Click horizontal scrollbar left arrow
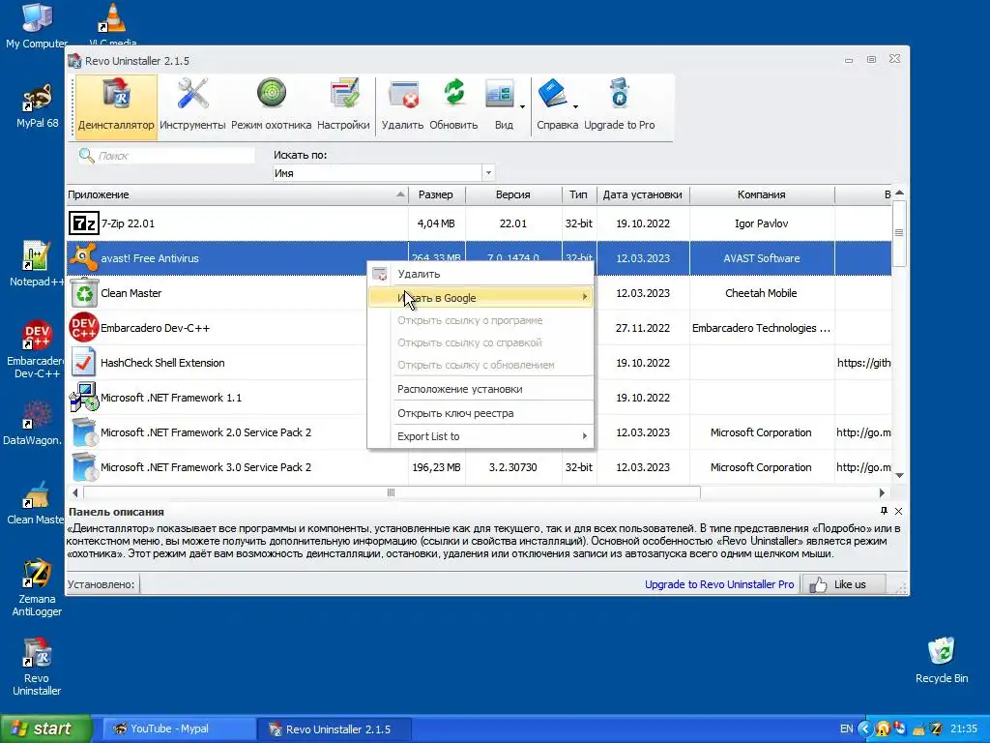The image size is (990, 743). click(x=75, y=492)
